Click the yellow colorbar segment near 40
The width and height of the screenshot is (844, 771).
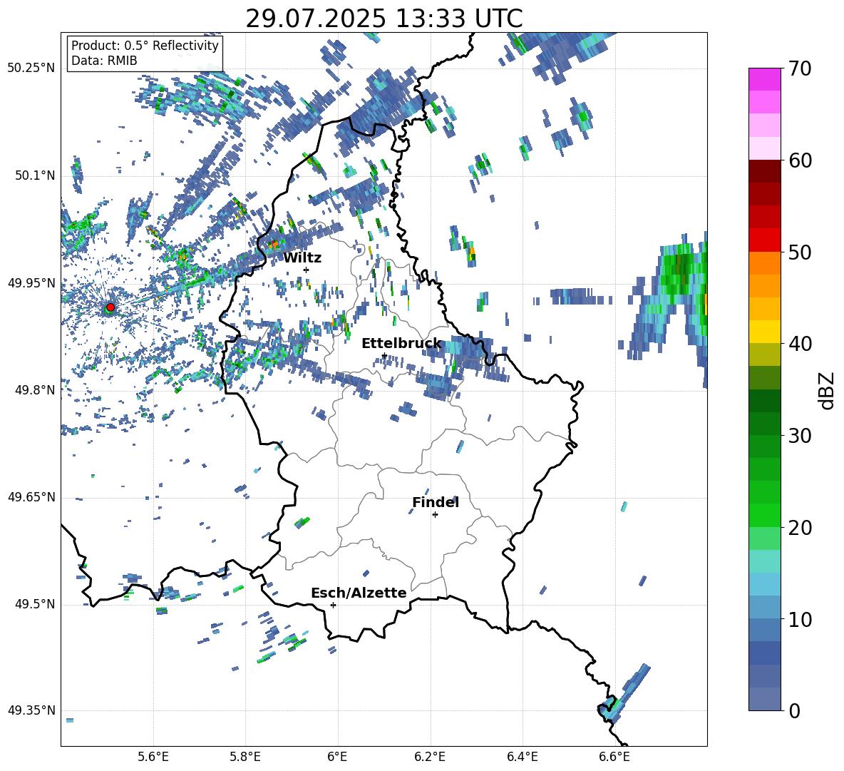(765, 332)
